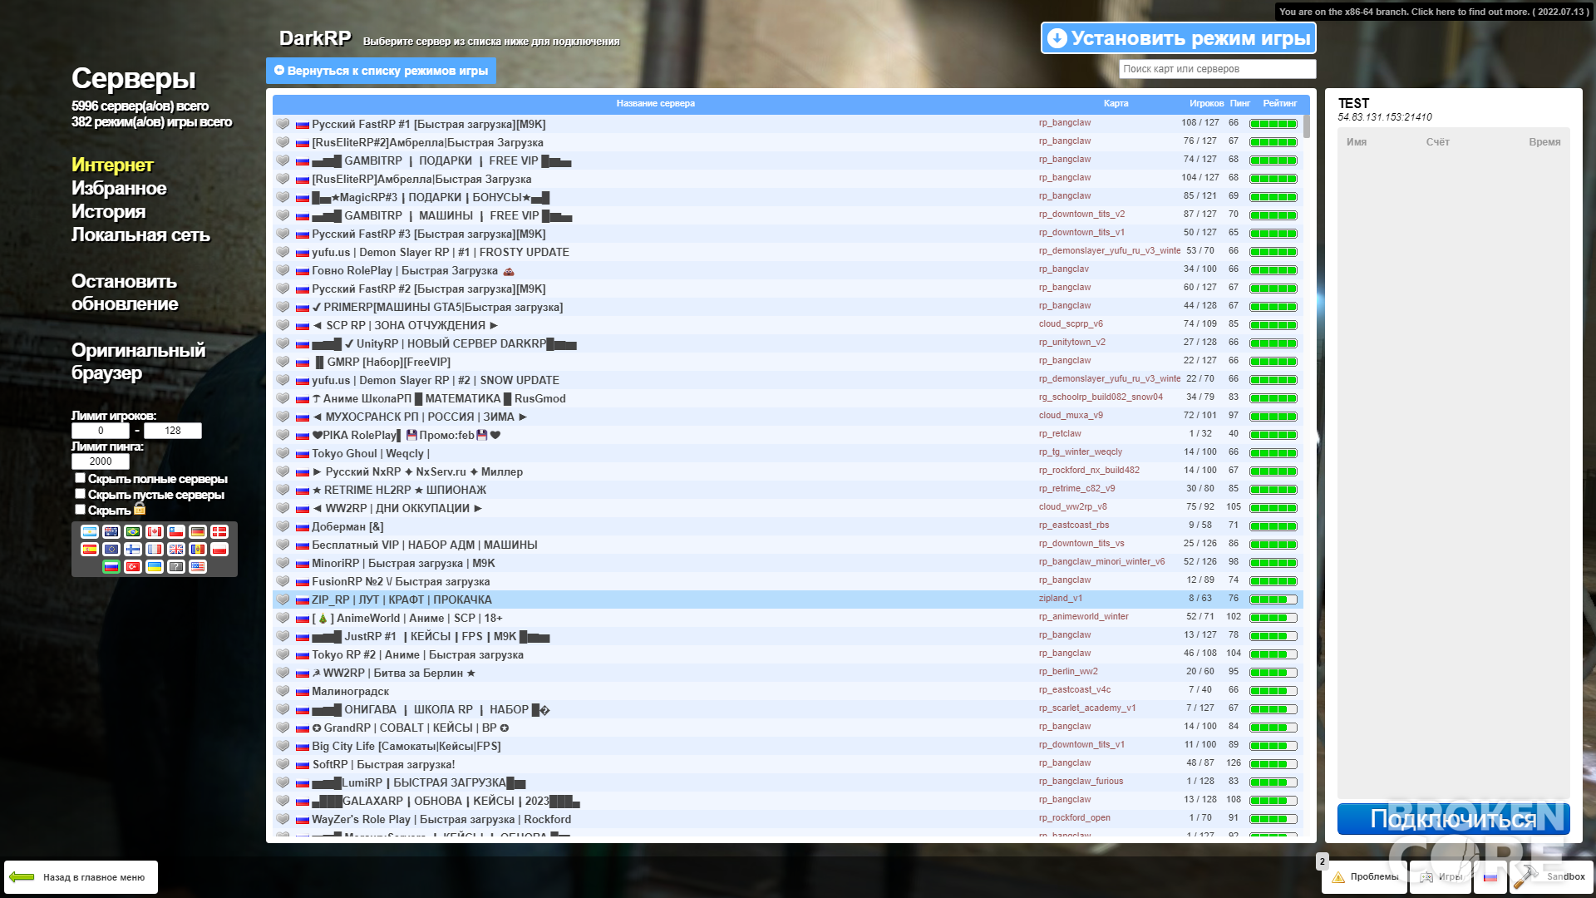Switch to the 'Локальная сеть' server tab

coord(140,234)
